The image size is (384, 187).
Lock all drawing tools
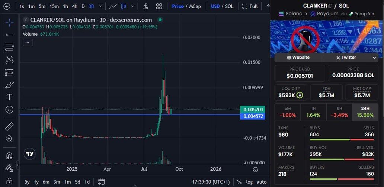(9, 181)
